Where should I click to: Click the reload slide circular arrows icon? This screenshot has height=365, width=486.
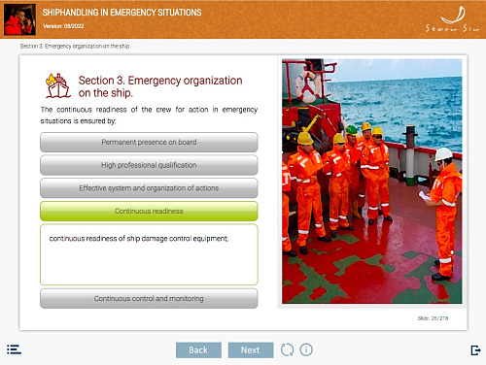click(x=287, y=349)
